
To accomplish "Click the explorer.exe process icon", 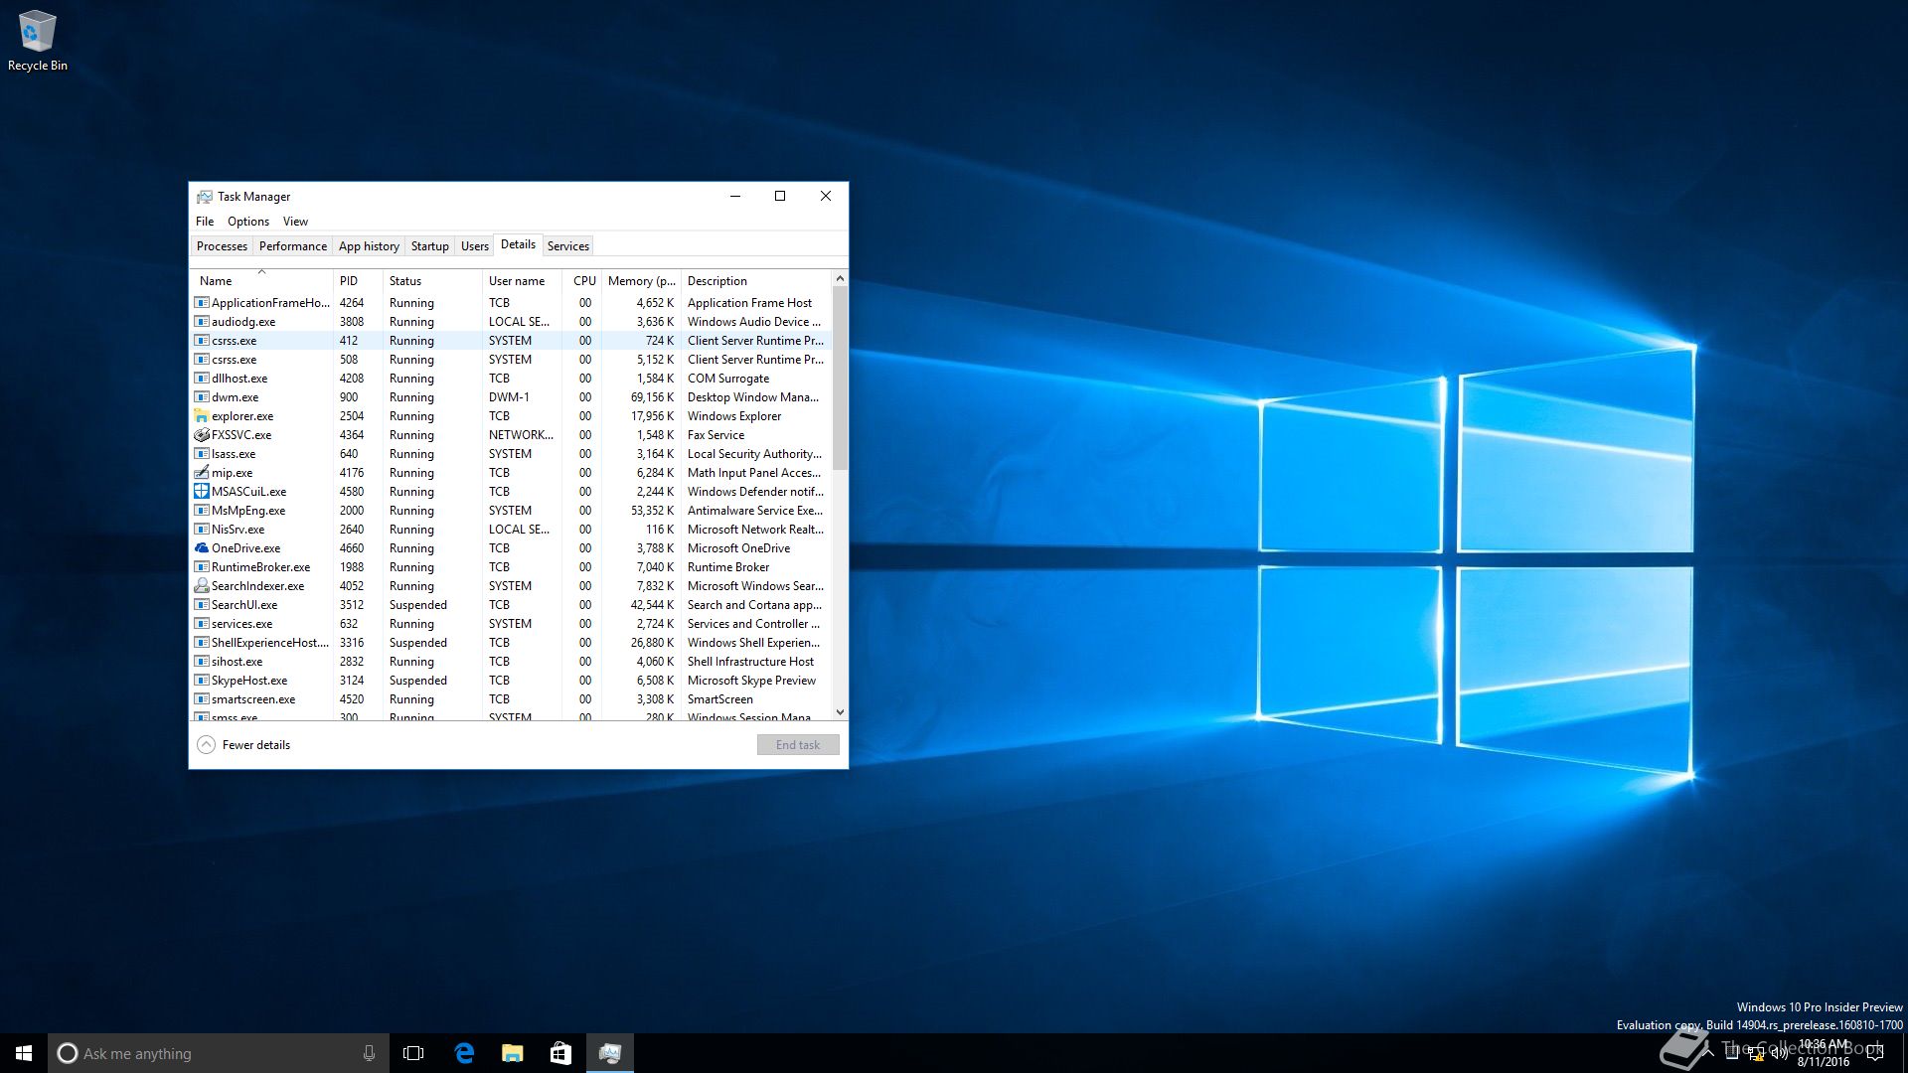I will (x=201, y=416).
